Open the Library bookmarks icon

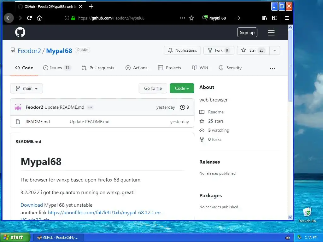265,18
